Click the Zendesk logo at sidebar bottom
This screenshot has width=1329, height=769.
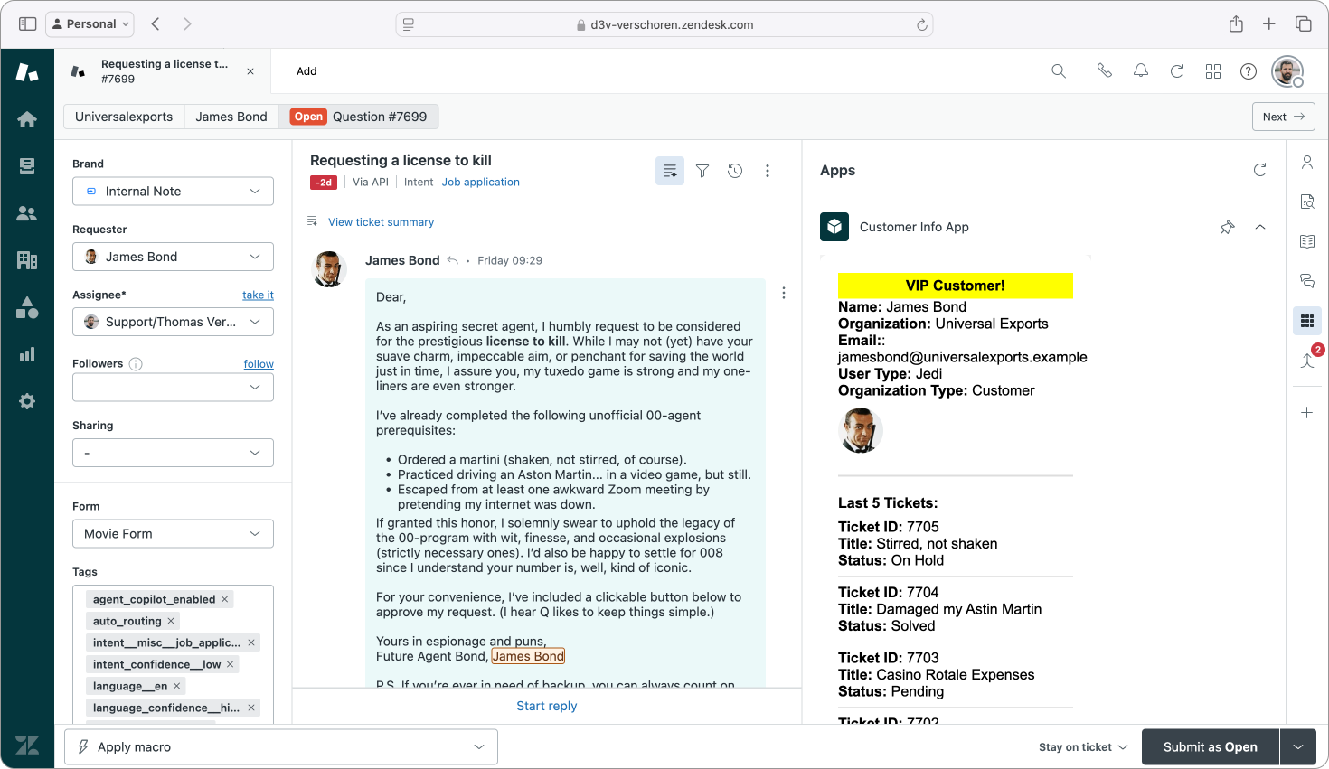click(x=27, y=746)
